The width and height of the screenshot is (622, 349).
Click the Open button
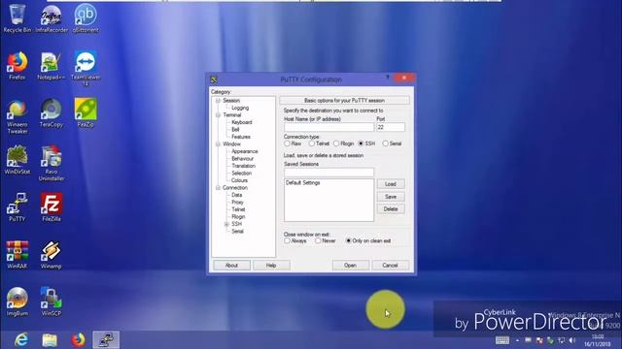tap(351, 265)
